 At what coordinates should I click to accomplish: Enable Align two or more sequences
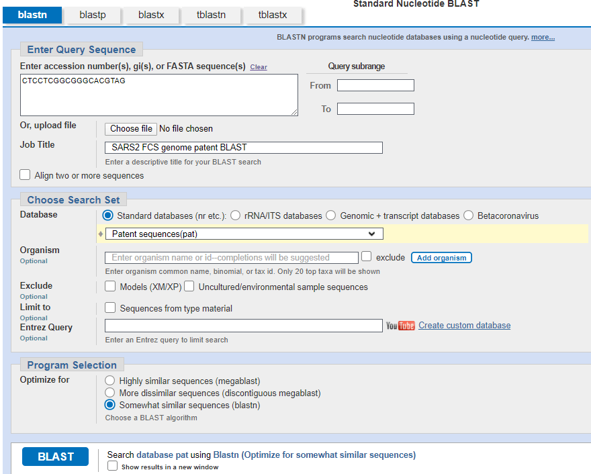pyautogui.click(x=25, y=175)
